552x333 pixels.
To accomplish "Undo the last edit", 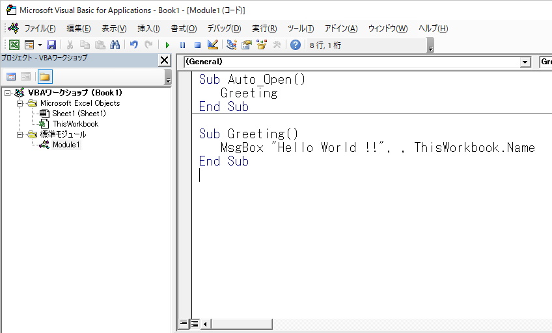I will pyautogui.click(x=134, y=45).
